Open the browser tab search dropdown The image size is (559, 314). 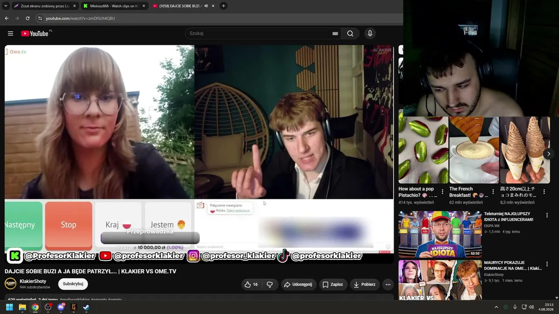tap(6, 6)
